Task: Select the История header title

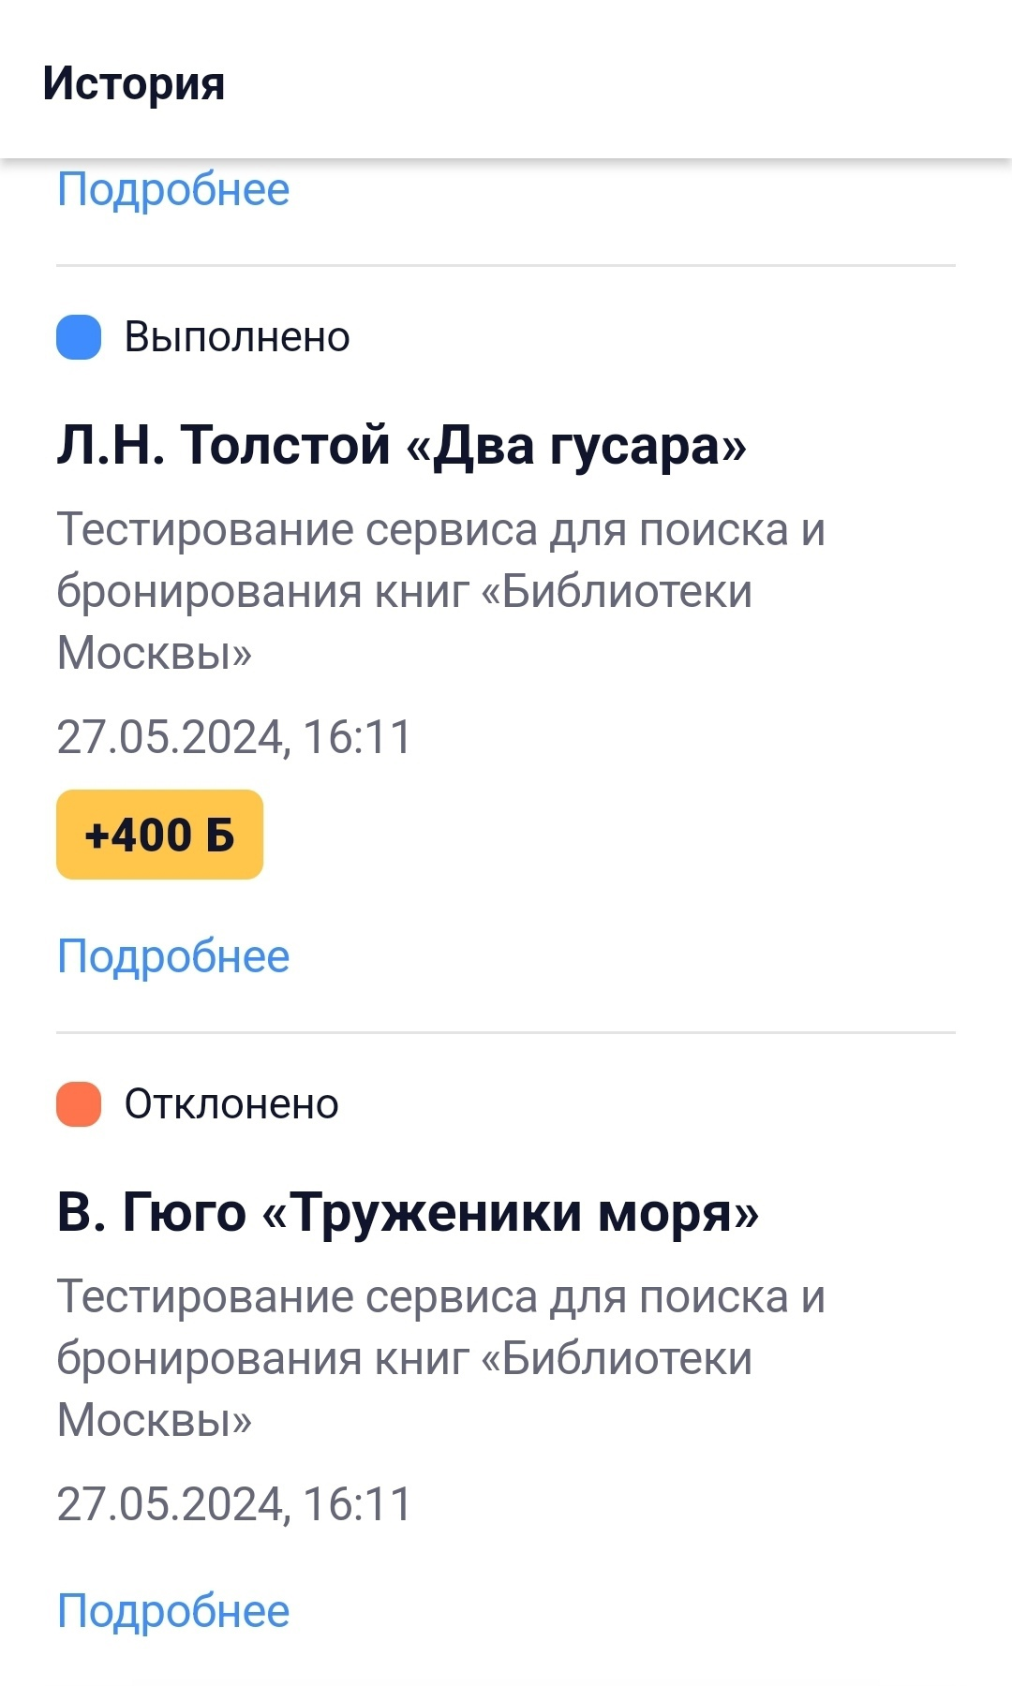Action: tap(134, 83)
